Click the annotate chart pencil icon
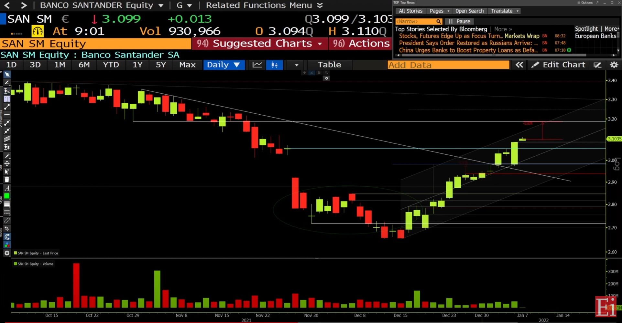 (597, 65)
